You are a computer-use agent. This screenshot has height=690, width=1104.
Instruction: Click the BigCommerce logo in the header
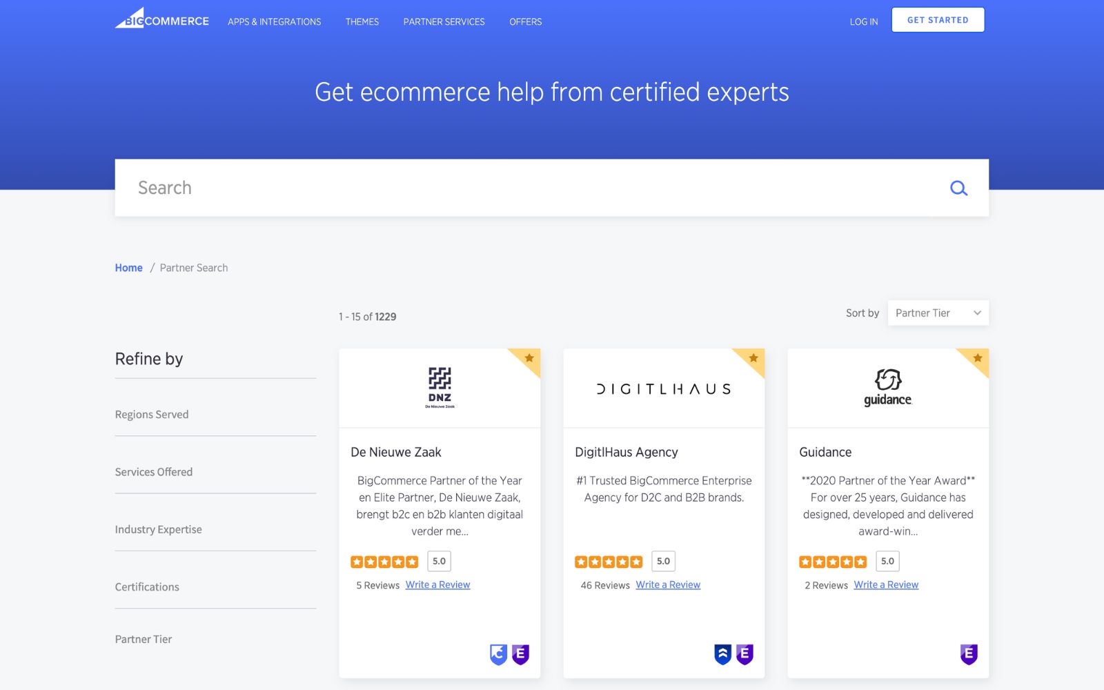161,20
